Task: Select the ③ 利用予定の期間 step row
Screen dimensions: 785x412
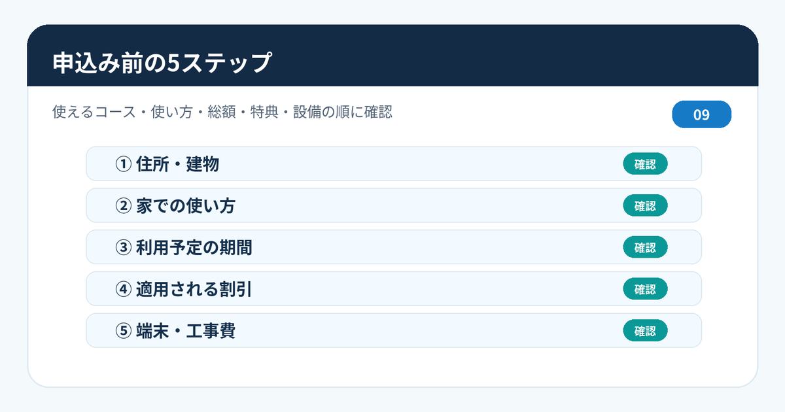Action: (x=394, y=247)
